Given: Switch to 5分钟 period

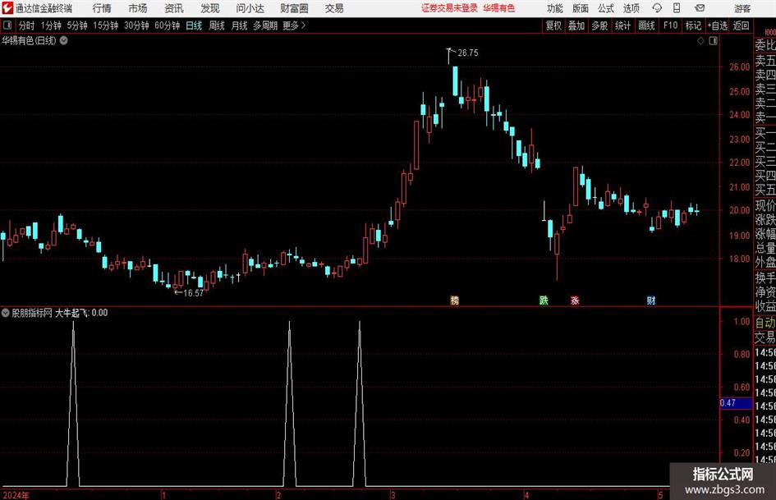Looking at the screenshot, I should click(x=77, y=25).
